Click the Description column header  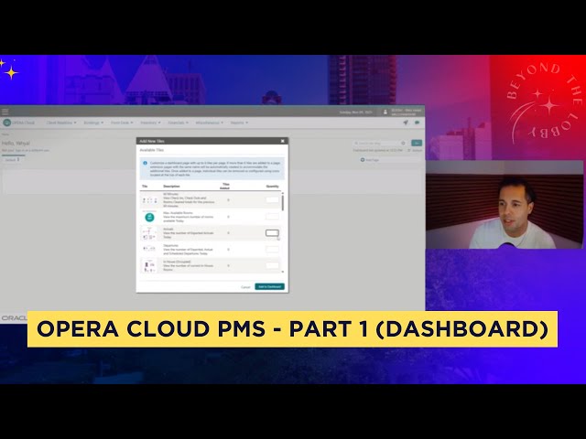(171, 186)
